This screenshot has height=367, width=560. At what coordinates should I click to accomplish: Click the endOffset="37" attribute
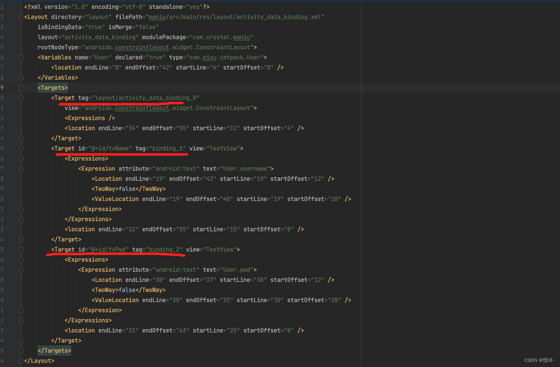pyautogui.click(x=193, y=280)
